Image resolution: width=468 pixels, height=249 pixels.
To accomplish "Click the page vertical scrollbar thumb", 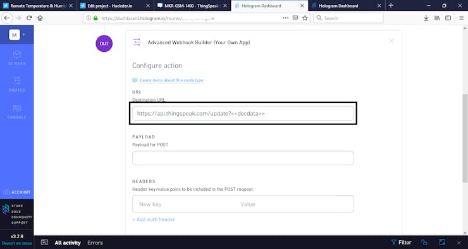I will [465, 138].
